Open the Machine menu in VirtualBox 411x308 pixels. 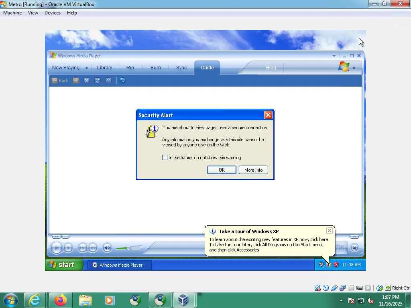[x=12, y=13]
